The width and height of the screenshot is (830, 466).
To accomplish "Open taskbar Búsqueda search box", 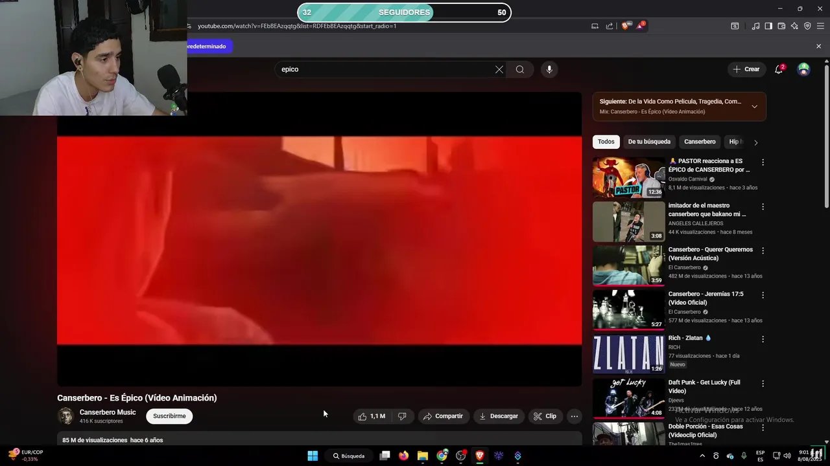I will pos(349,456).
